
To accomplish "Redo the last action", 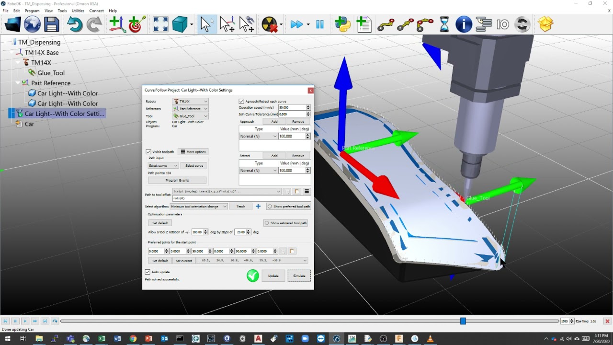I will pyautogui.click(x=94, y=24).
